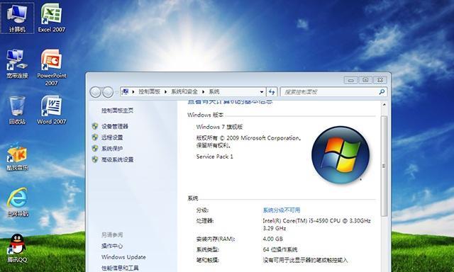Open the 操作中心 link
Screen dimensions: 454x272
tap(112, 246)
